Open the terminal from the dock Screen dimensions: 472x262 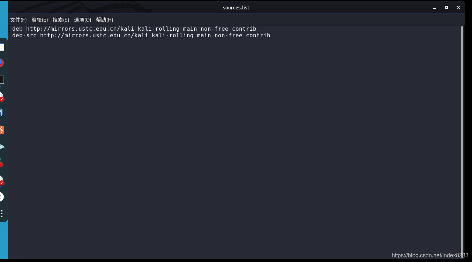tap(2, 80)
